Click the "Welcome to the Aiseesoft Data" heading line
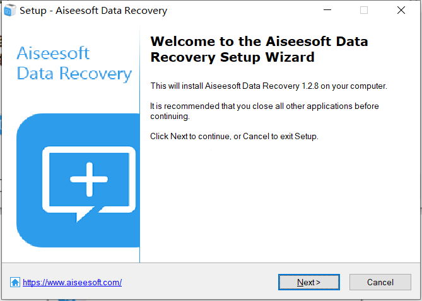 tap(259, 42)
